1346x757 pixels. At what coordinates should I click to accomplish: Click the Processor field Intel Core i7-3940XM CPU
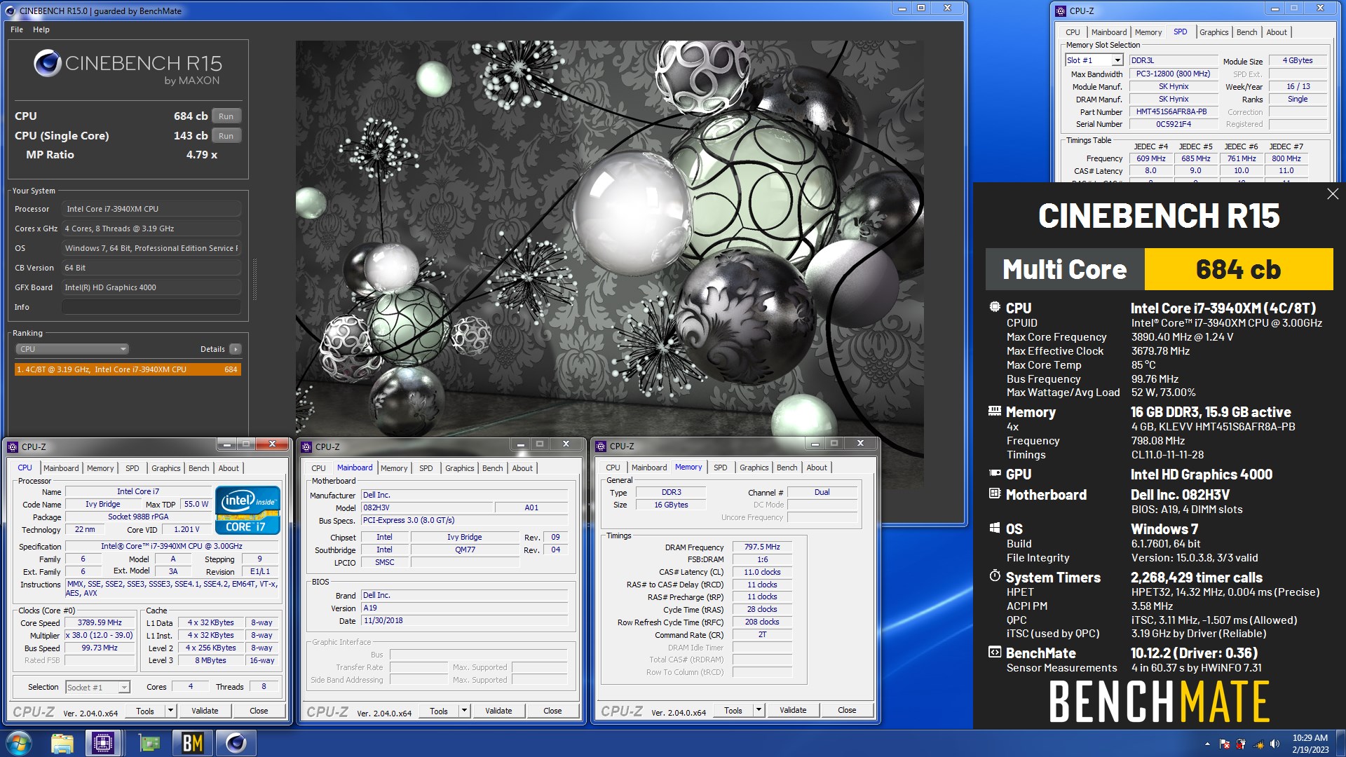coord(151,209)
